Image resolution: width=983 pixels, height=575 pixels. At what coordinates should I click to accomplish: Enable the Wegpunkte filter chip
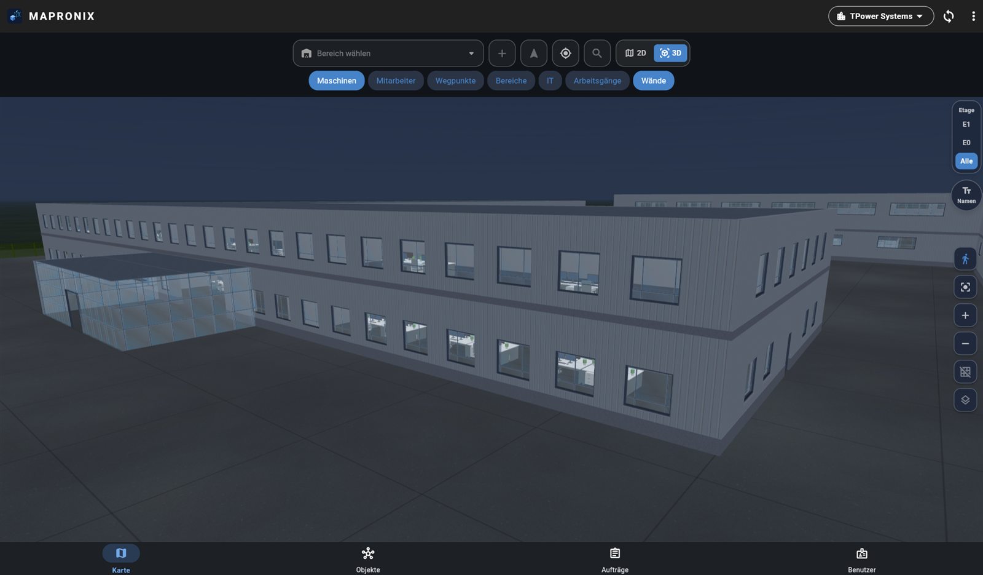[455, 81]
